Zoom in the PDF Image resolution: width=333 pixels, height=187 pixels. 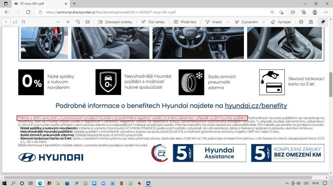click(x=68, y=22)
